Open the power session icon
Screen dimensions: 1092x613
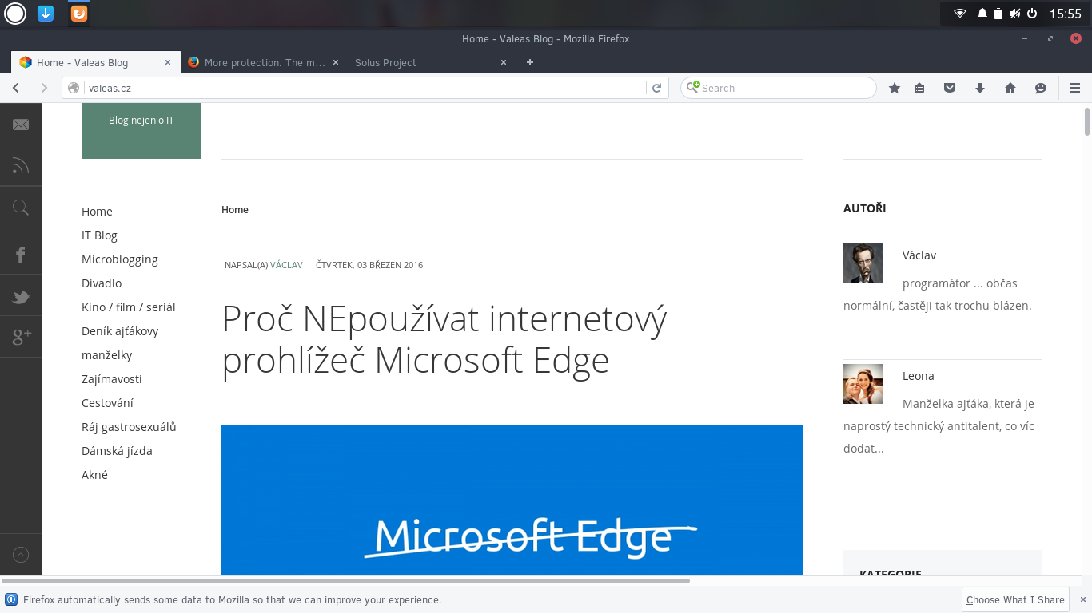tap(1032, 14)
